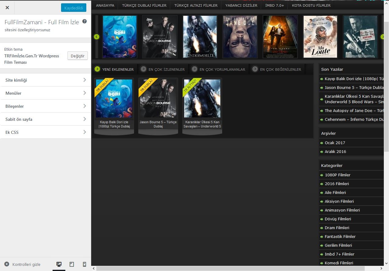Open the 2016 Filmleri category

[x=337, y=184]
